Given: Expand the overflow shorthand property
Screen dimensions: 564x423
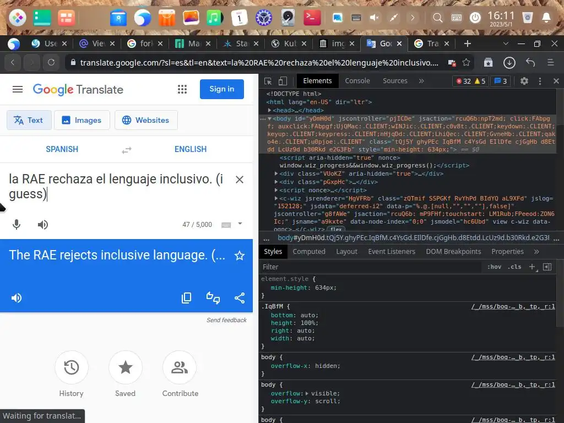Looking at the screenshot, I should [x=307, y=393].
